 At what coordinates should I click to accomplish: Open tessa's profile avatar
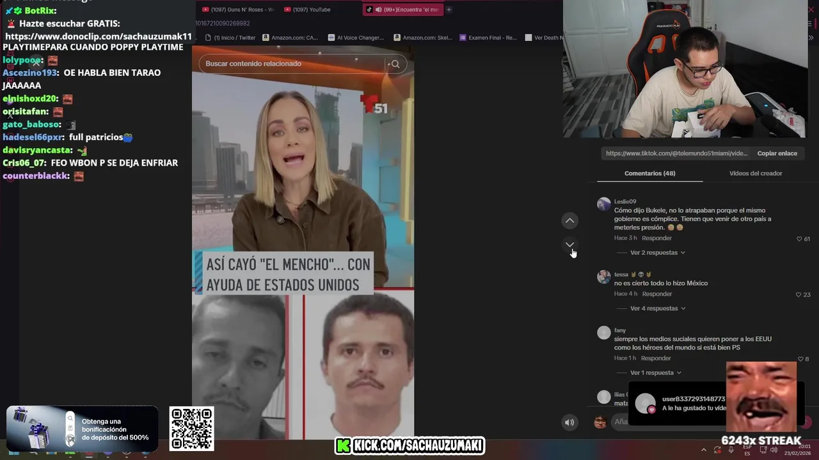[604, 277]
